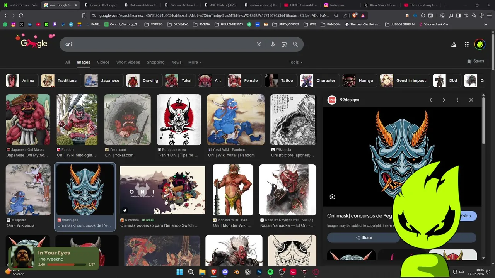
Task: Show the next image in the preview panel
Action: pyautogui.click(x=444, y=100)
